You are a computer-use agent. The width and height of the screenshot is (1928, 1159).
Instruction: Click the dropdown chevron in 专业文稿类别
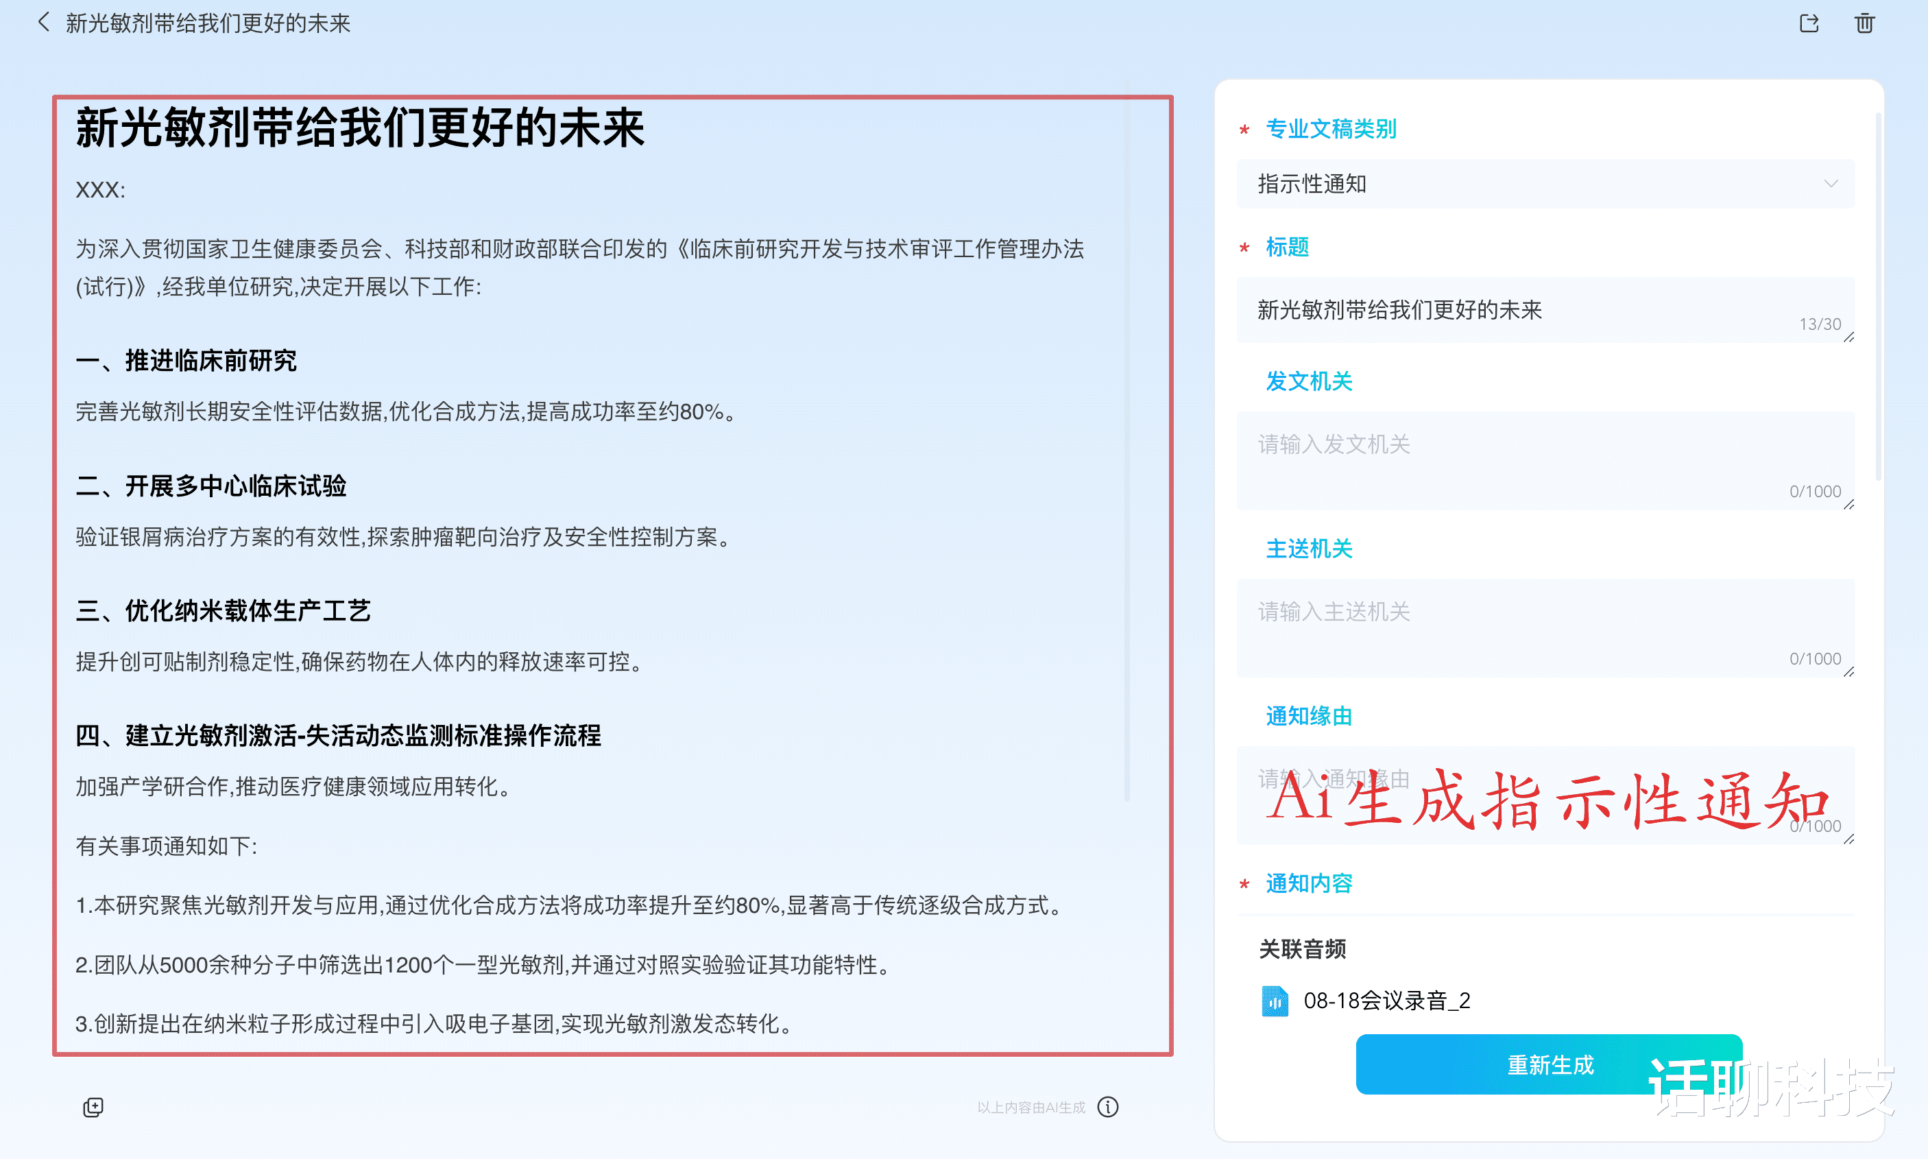(1831, 184)
